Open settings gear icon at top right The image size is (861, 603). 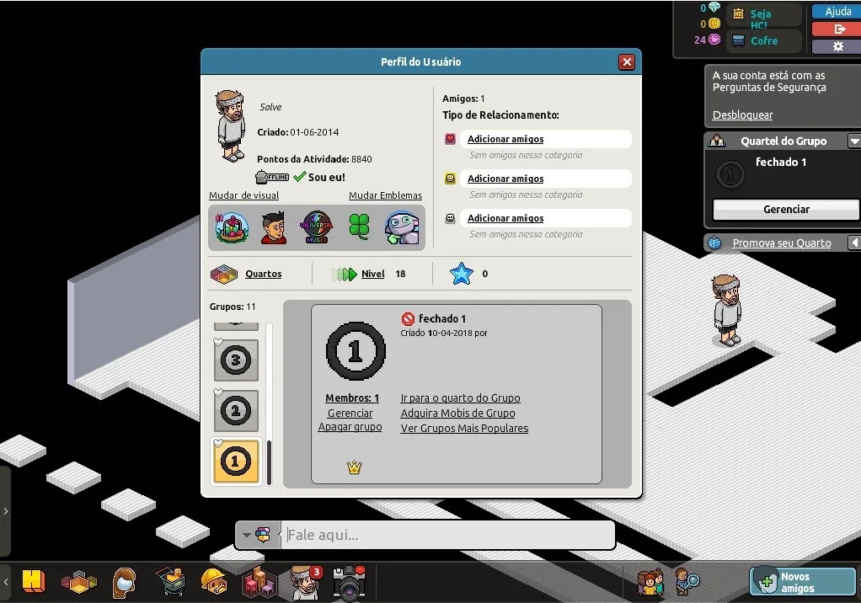(x=837, y=46)
